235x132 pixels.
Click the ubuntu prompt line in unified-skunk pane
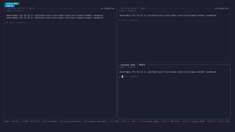click(167, 15)
